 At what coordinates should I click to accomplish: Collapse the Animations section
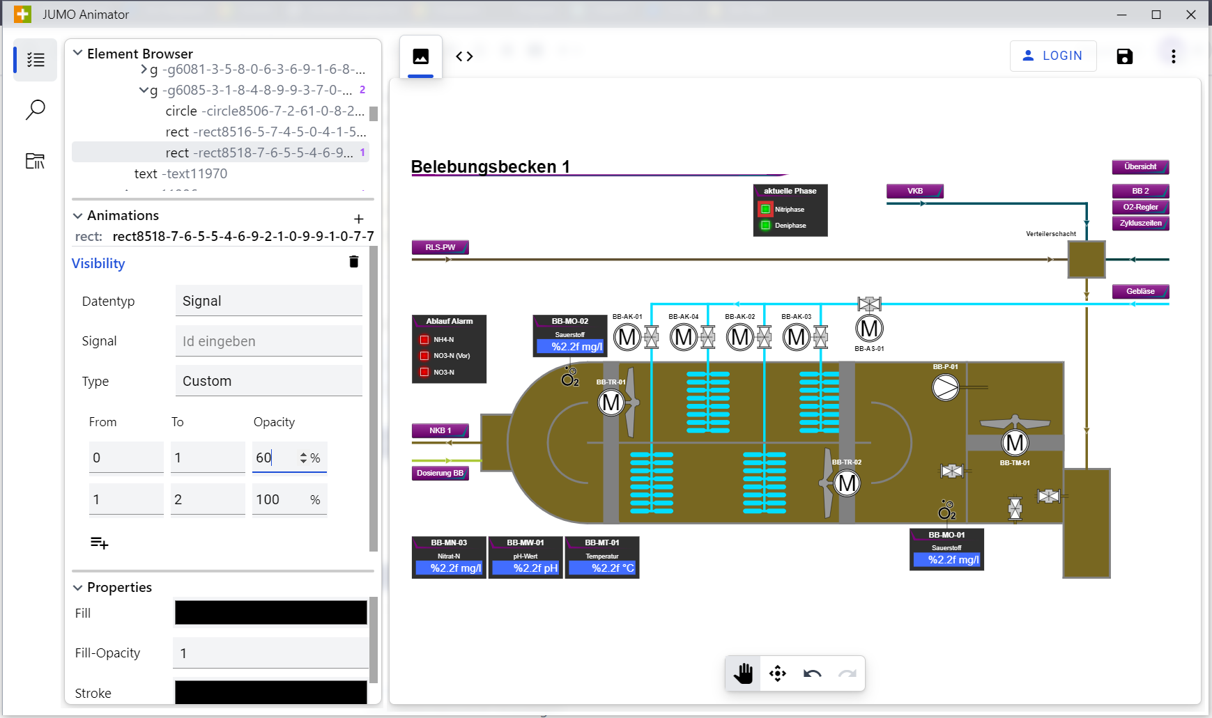(x=78, y=215)
